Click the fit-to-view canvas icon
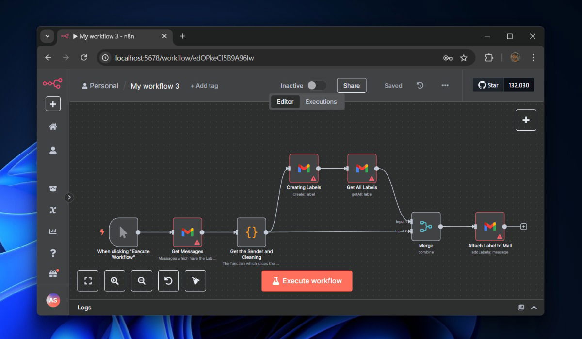Viewport: 582px width, 339px height. pos(88,281)
